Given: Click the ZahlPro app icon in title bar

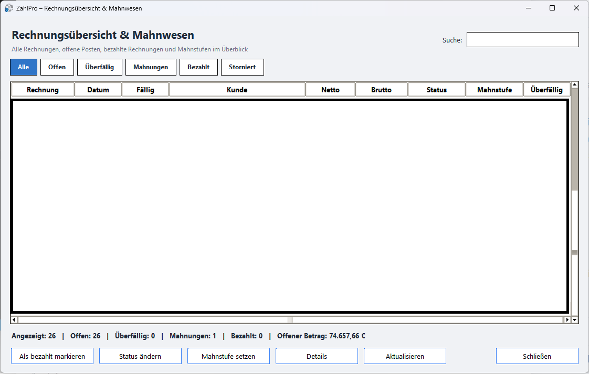Looking at the screenshot, I should [x=8, y=8].
